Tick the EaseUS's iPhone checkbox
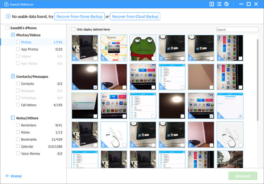 pos(7,28)
